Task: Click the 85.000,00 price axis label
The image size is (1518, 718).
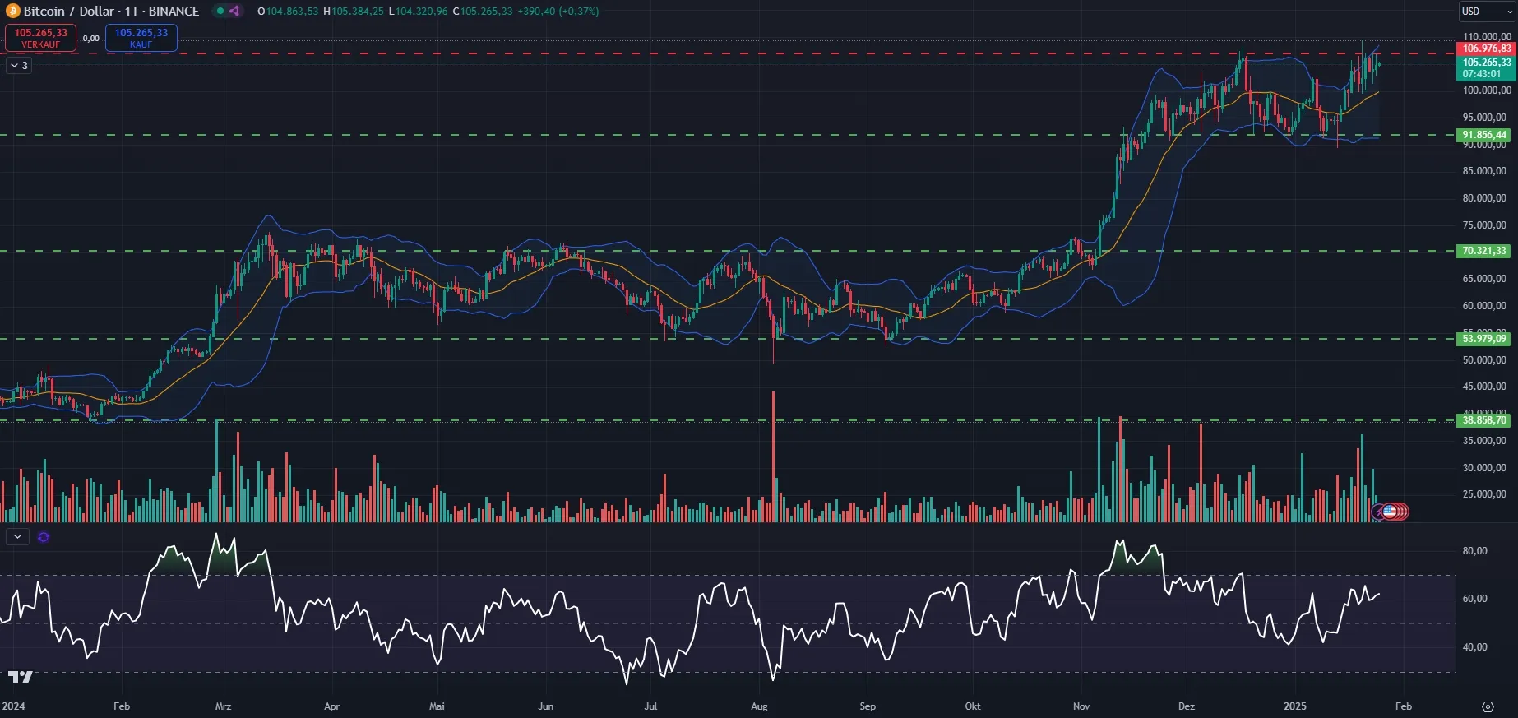Action: pos(1484,171)
